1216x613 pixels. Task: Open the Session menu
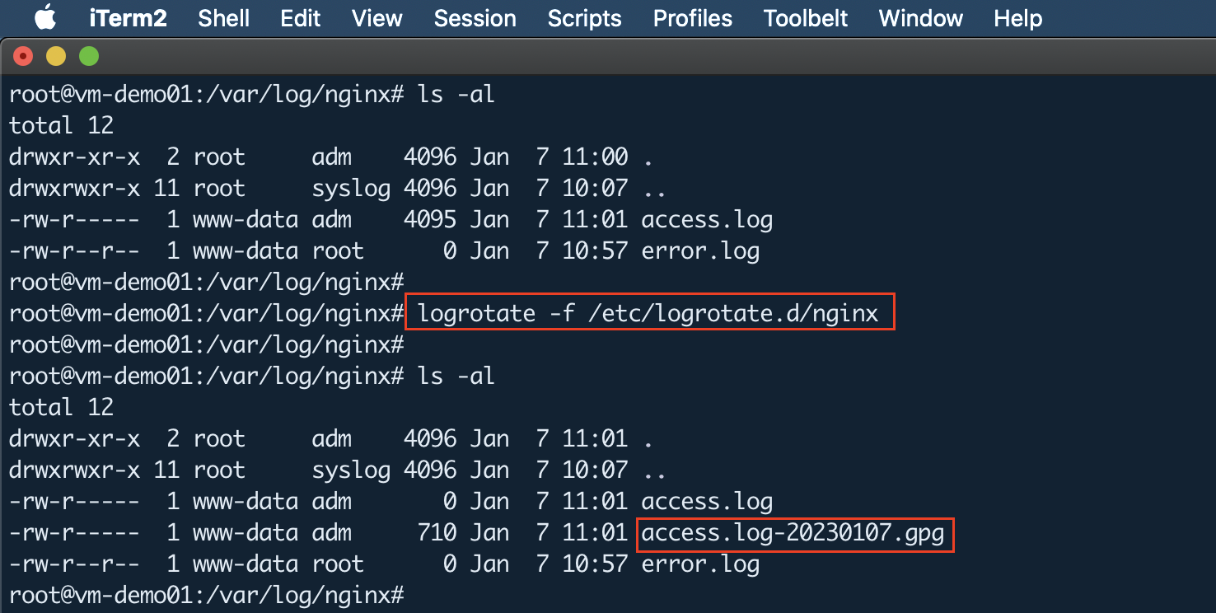(475, 18)
